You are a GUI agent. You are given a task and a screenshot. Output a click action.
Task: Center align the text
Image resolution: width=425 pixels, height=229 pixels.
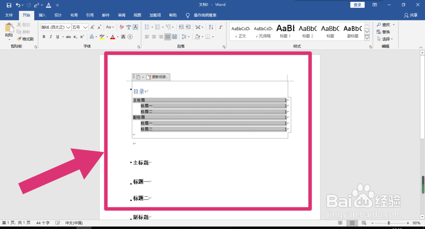click(154, 37)
